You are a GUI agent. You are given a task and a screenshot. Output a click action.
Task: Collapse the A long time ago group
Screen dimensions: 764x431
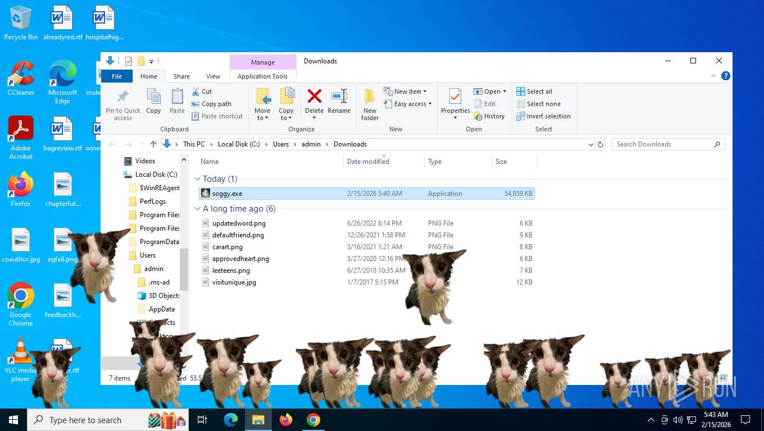[x=198, y=209]
